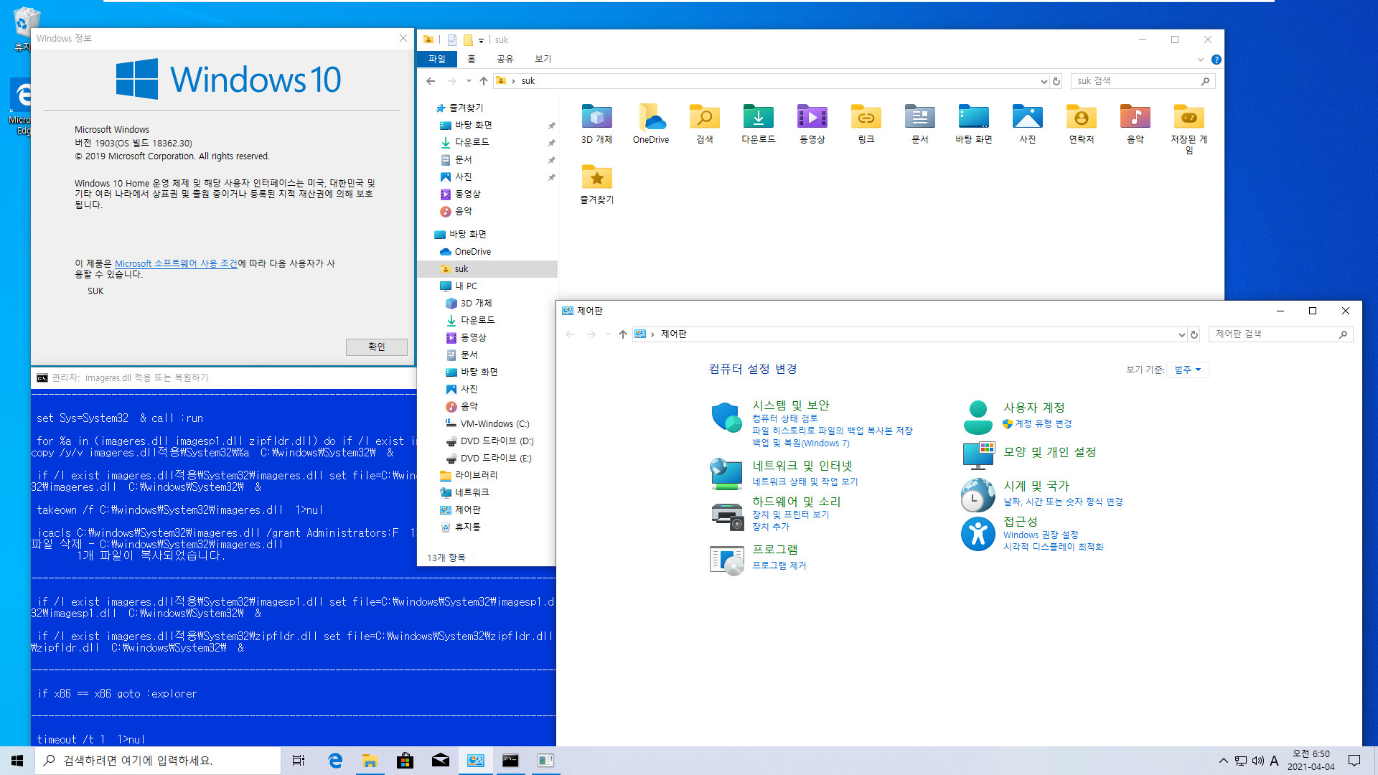Click the taskbar search box
Image resolution: width=1378 pixels, height=775 pixels.
(x=158, y=761)
